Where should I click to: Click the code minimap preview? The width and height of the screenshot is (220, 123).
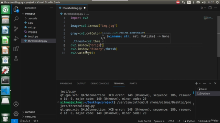point(208,18)
